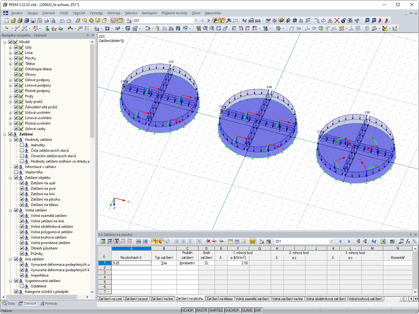The height and width of the screenshot is (314, 419).
Task: Toggle the VLINIE status bar button
Action: coord(247,310)
